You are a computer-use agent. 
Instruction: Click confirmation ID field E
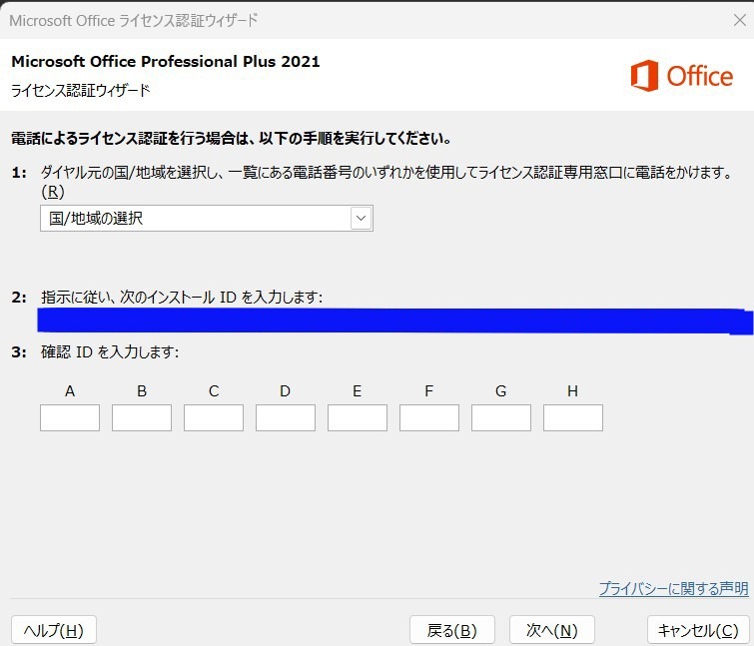pos(358,417)
